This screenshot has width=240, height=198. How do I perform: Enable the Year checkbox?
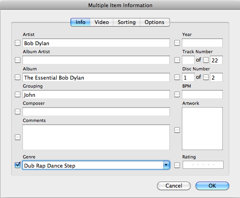tap(177, 43)
